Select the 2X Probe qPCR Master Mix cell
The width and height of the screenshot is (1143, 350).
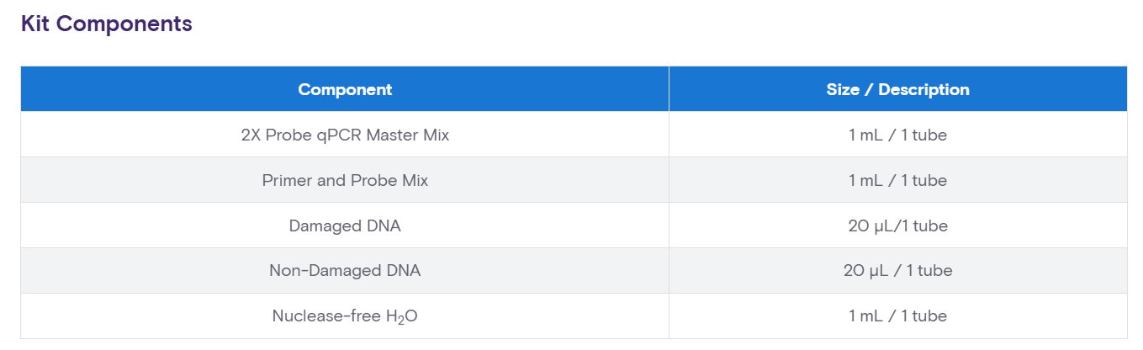click(345, 135)
